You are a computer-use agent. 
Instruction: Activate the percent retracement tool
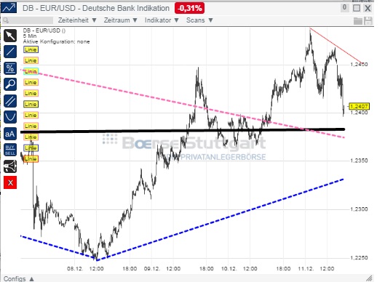point(10,68)
